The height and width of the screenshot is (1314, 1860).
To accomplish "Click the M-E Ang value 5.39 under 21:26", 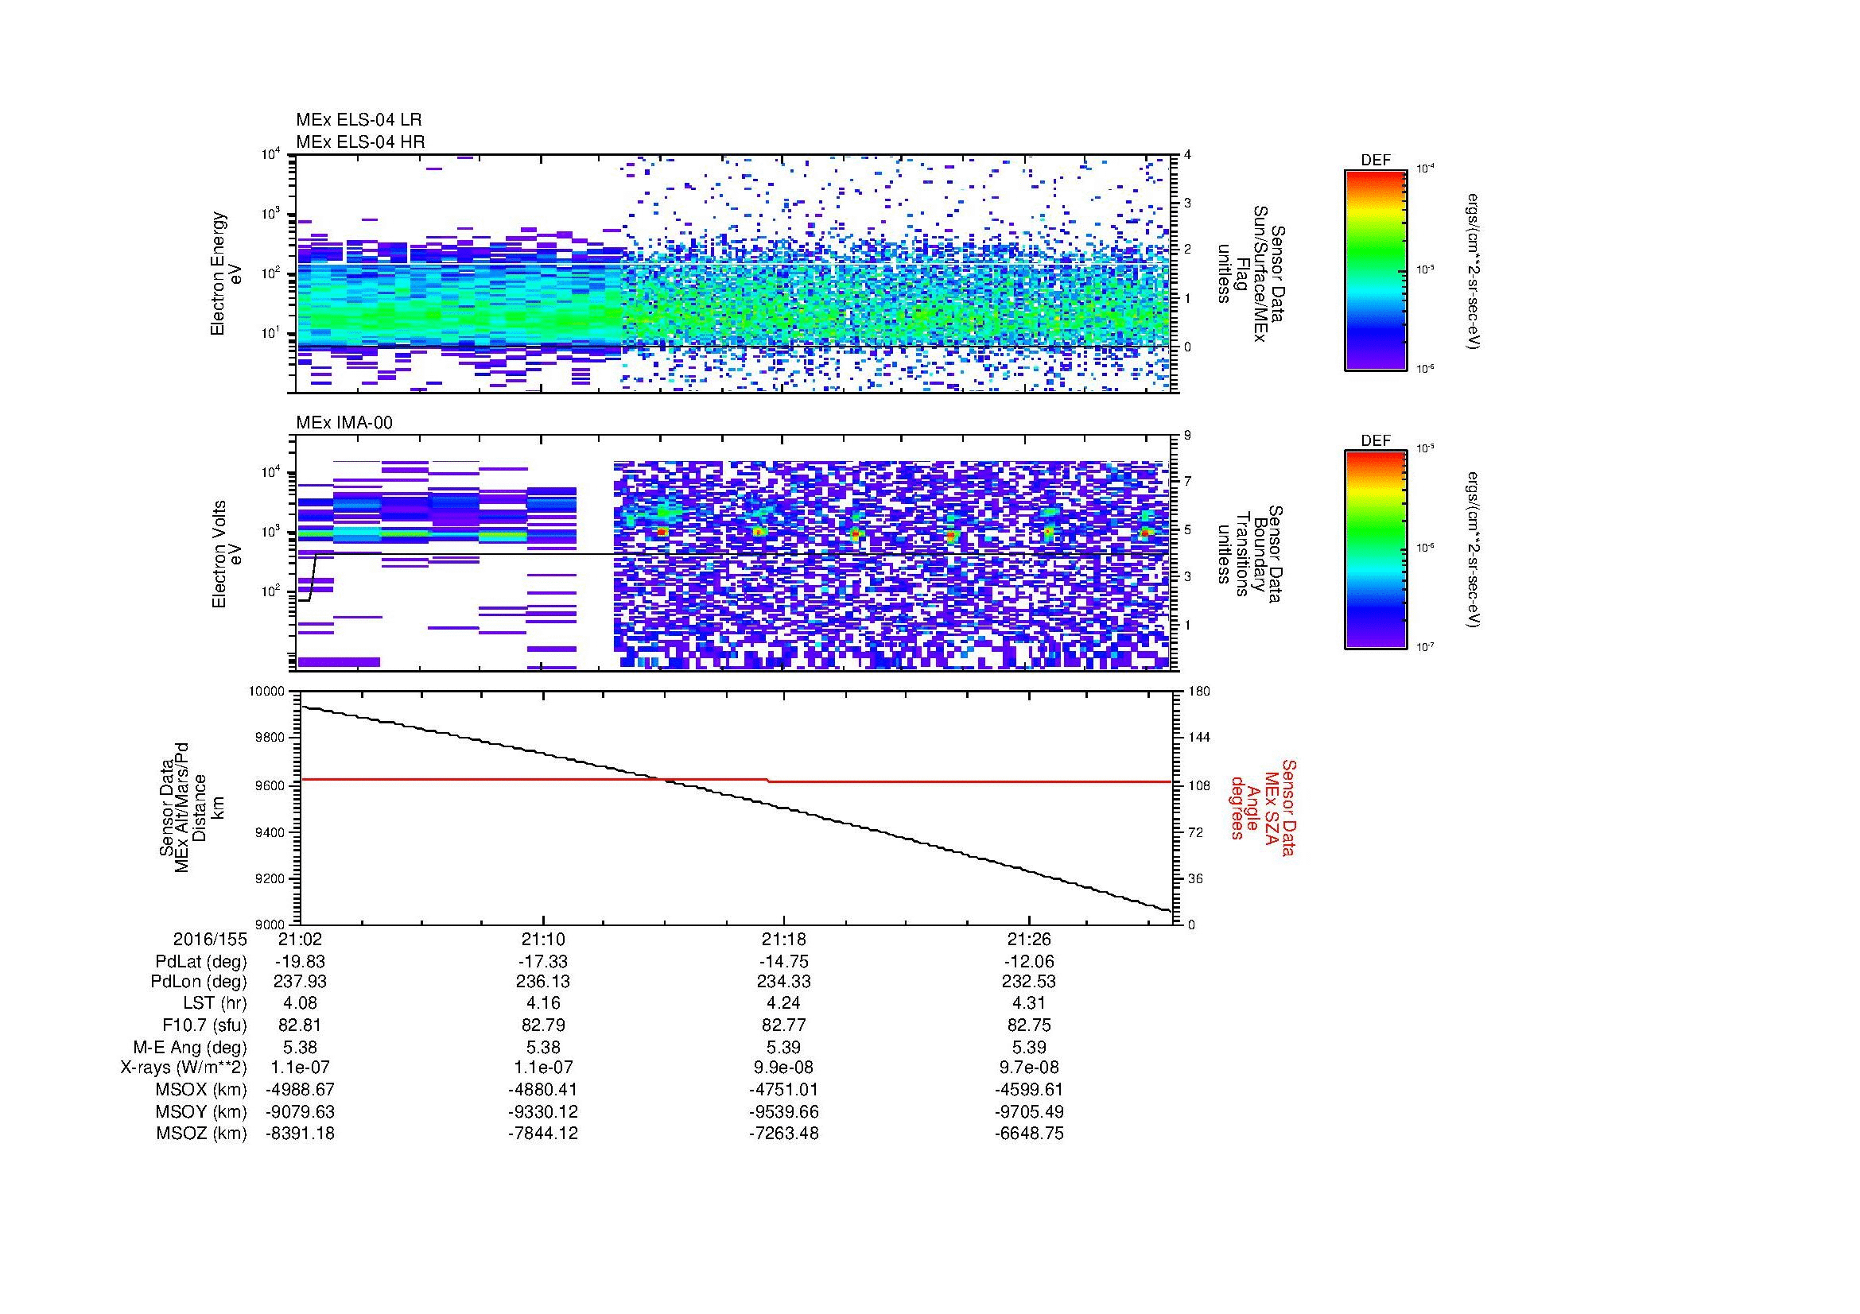I will pyautogui.click(x=1029, y=1047).
